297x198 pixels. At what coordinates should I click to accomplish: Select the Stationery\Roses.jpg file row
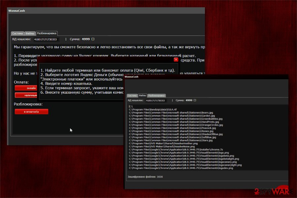(171, 131)
